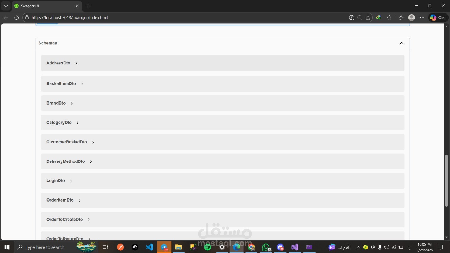Add this page to favorites star

click(368, 17)
